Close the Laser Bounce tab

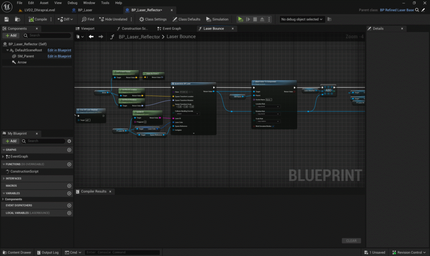tap(233, 29)
